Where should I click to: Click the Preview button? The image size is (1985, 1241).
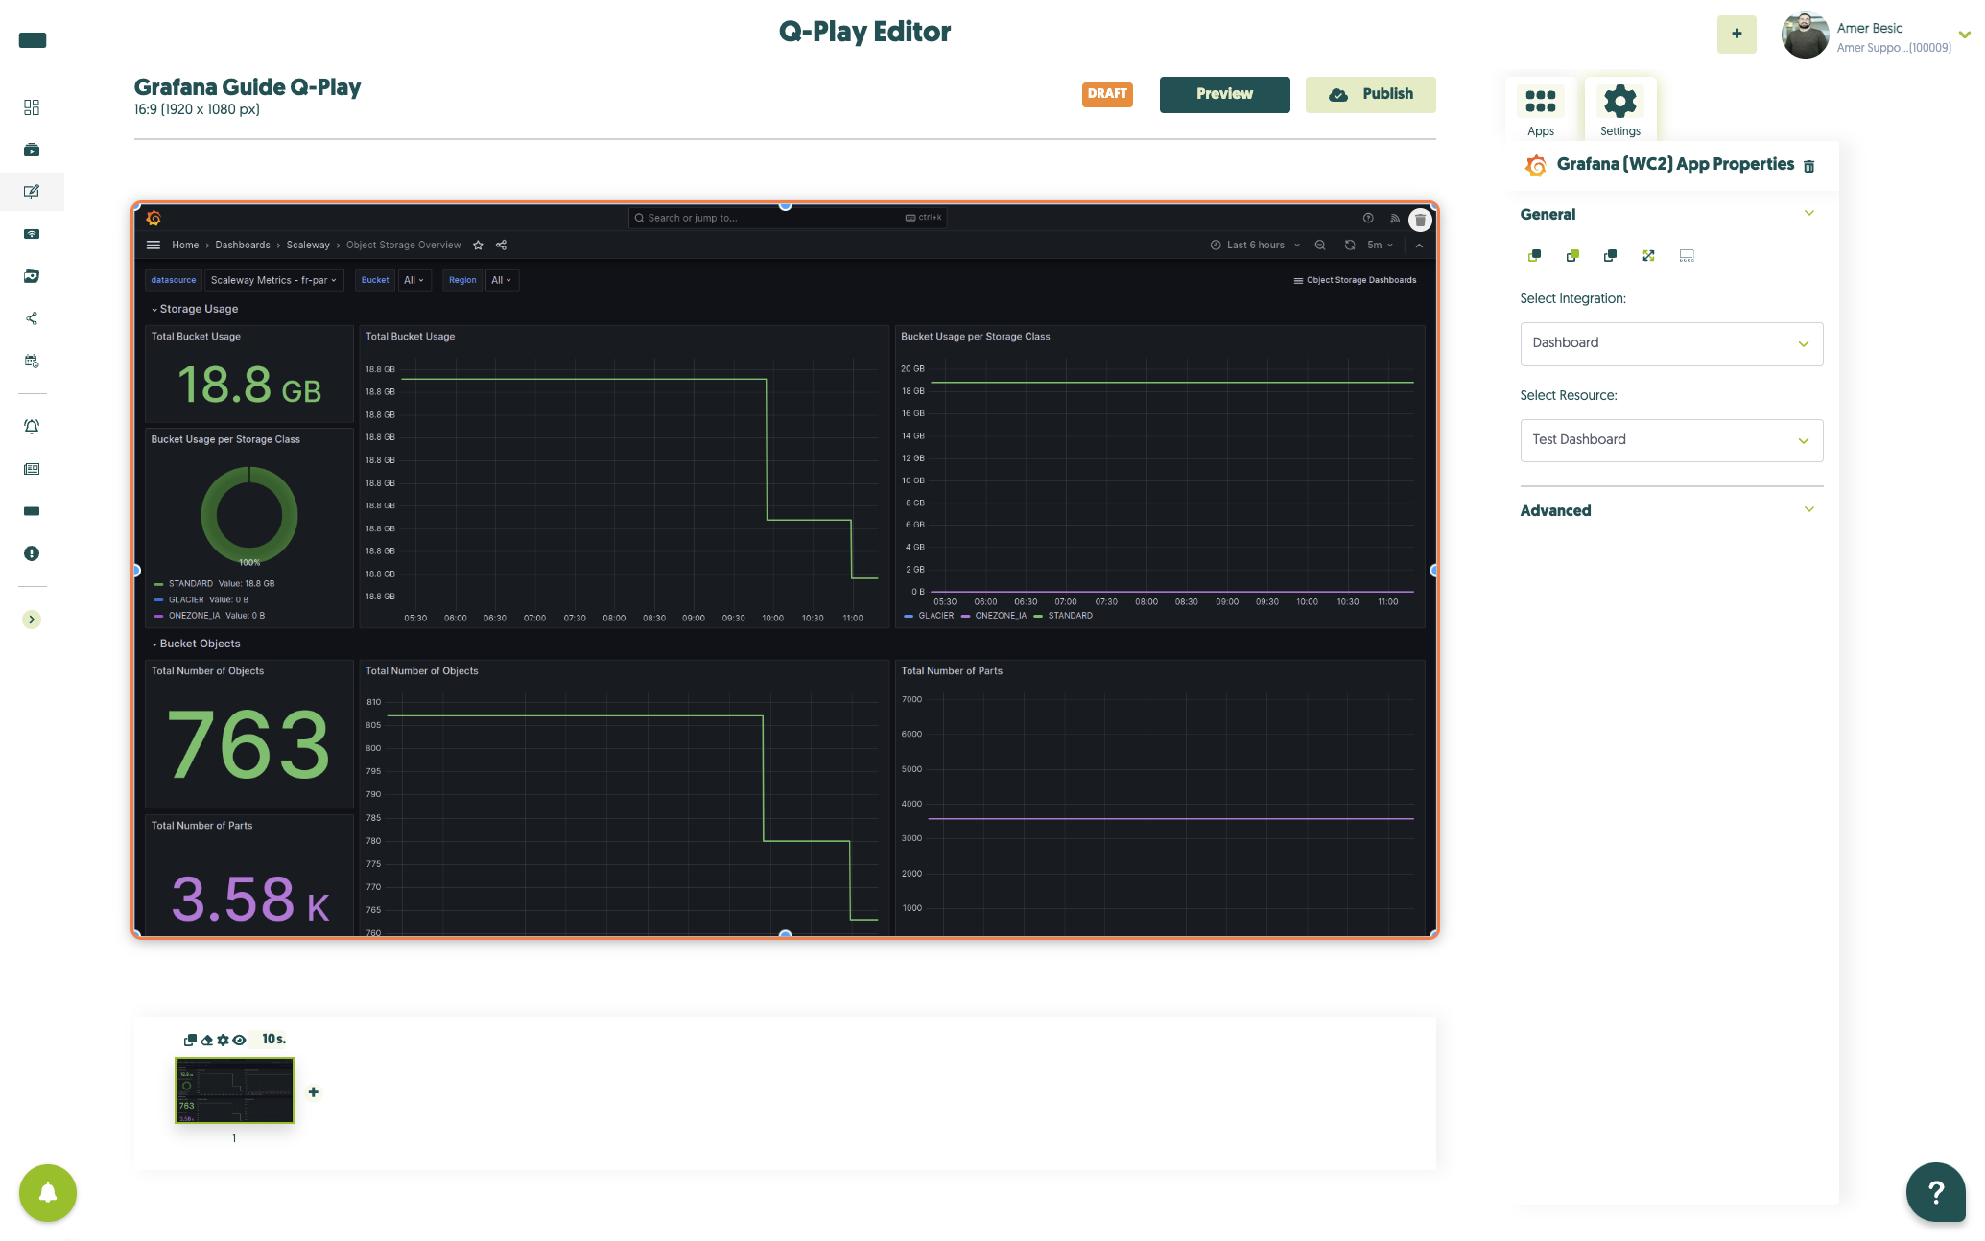click(1224, 94)
